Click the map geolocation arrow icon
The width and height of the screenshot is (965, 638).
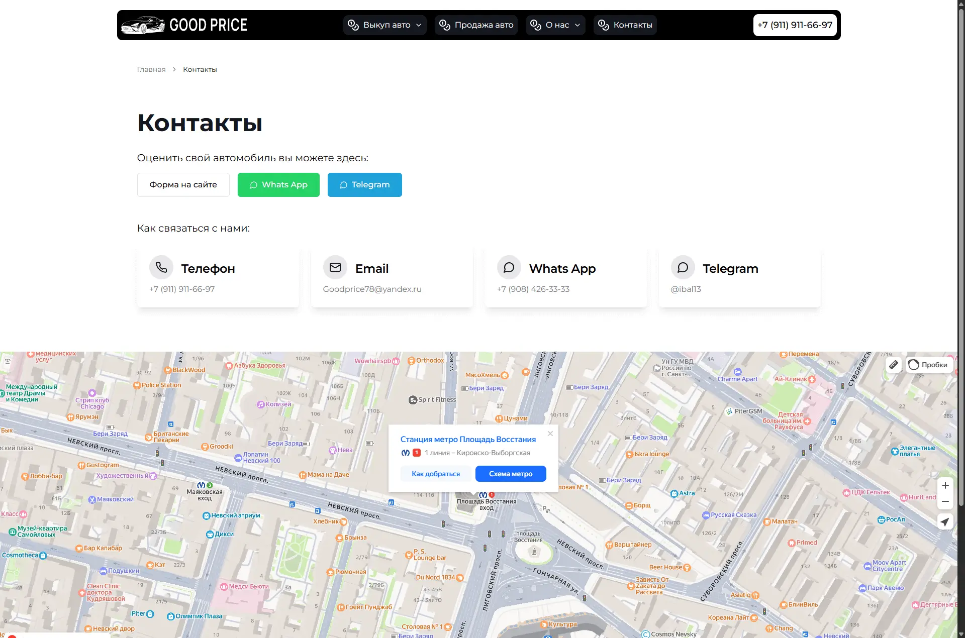[945, 522]
